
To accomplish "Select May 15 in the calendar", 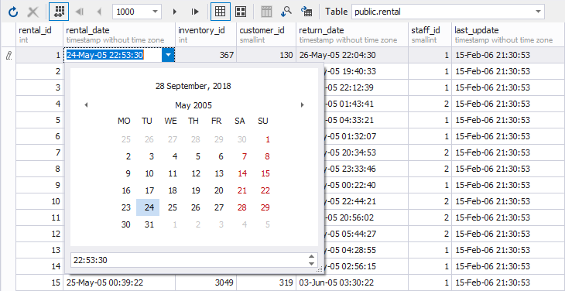I will tap(265, 173).
